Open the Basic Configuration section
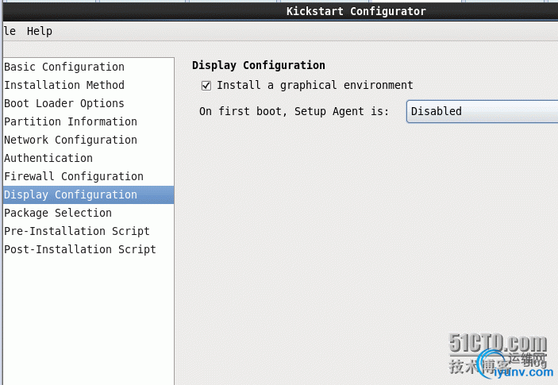Image resolution: width=558 pixels, height=385 pixels. (x=89, y=67)
